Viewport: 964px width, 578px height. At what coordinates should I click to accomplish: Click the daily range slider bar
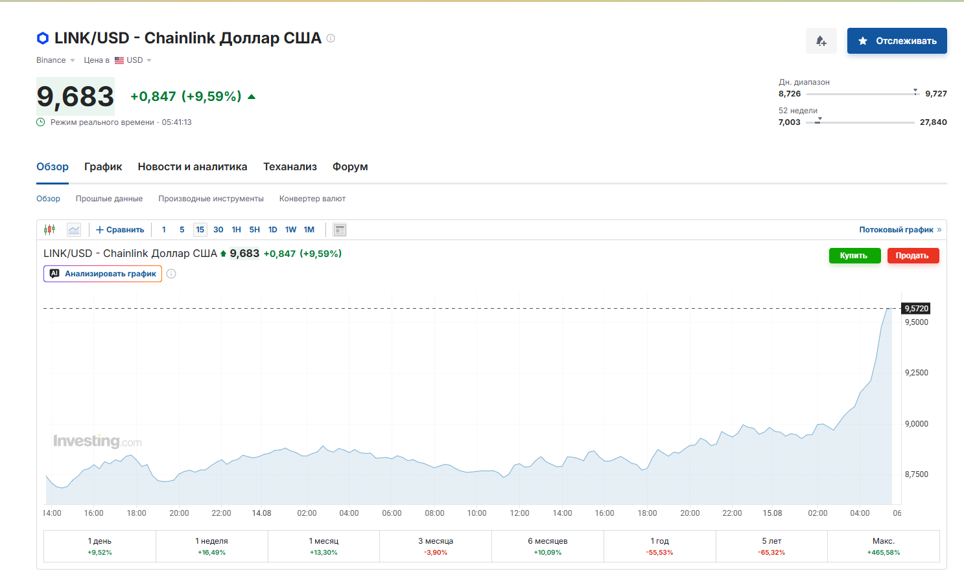click(x=863, y=94)
